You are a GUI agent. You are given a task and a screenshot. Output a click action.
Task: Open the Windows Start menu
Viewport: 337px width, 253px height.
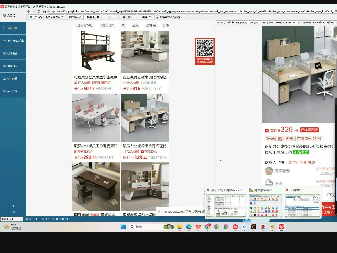coord(123,227)
